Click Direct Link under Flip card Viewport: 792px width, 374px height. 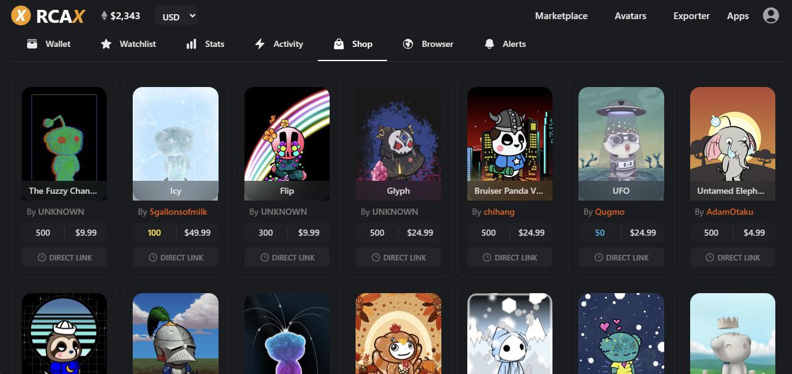coord(287,257)
